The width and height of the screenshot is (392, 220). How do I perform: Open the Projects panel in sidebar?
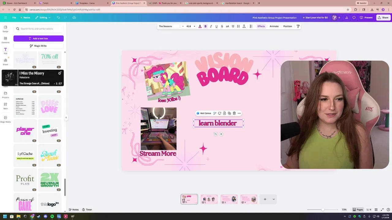point(6,95)
